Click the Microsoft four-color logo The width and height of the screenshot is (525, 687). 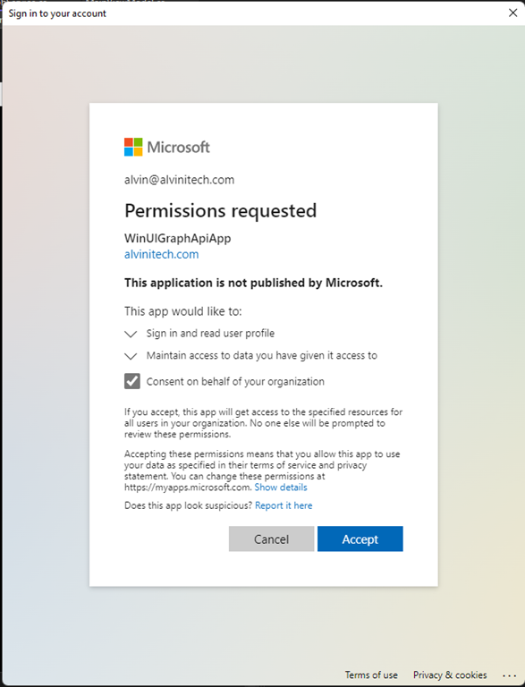coord(133,147)
